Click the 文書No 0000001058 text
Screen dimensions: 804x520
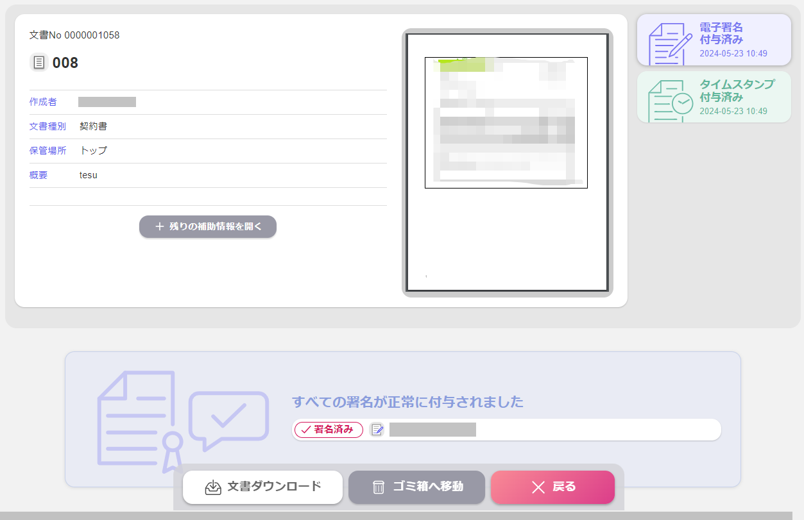74,35
